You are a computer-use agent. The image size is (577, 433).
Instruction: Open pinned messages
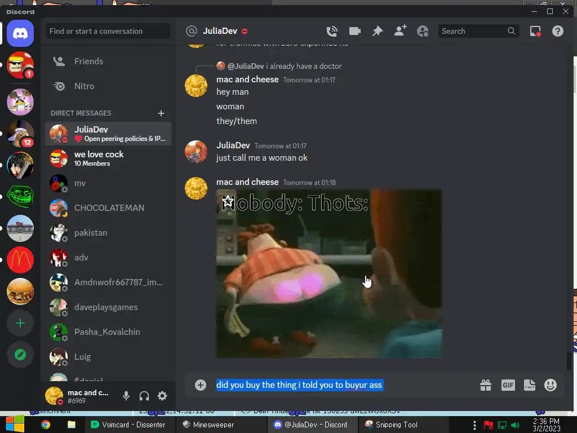[378, 32]
